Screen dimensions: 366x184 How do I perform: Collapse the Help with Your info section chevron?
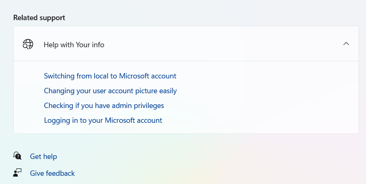346,44
